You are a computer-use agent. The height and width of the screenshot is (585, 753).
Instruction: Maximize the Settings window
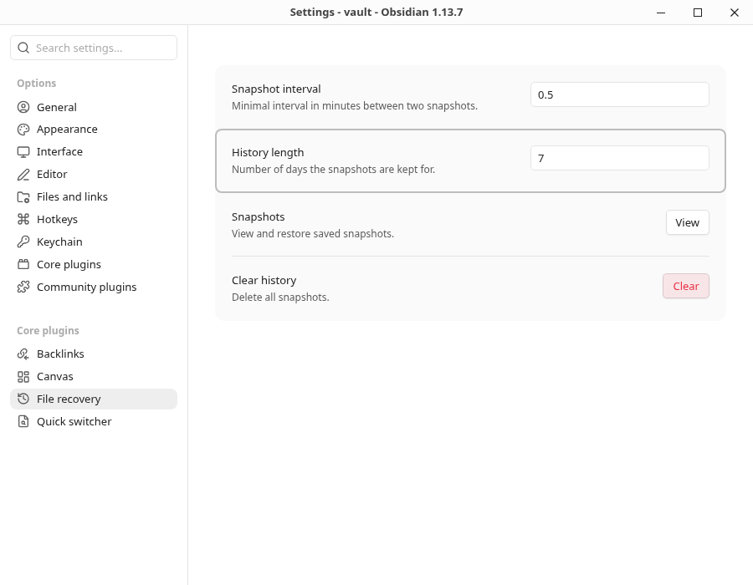click(x=698, y=13)
